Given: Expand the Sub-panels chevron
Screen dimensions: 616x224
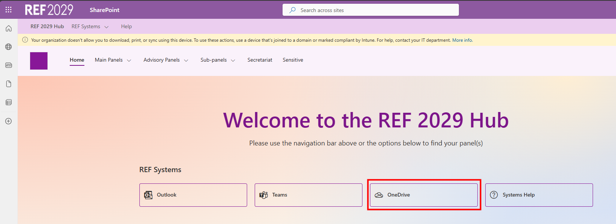Looking at the screenshot, I should tap(233, 61).
